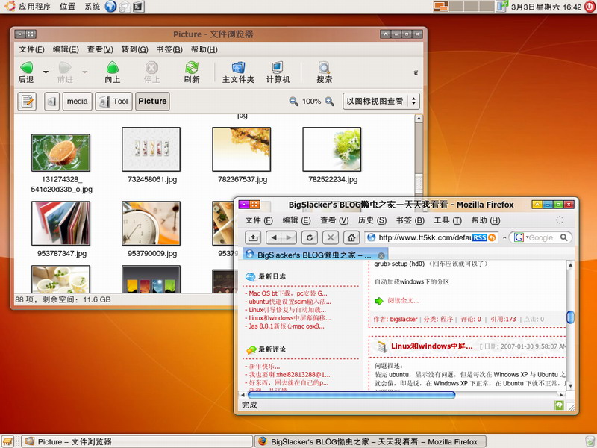Close the BigSlacker's BLOG tab
597x448 pixels.
pos(381,255)
